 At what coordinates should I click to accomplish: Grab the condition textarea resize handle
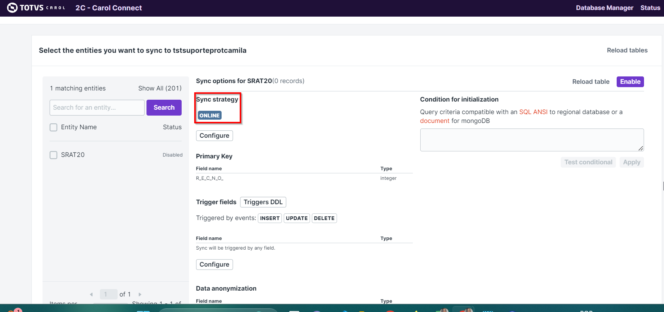641,148
